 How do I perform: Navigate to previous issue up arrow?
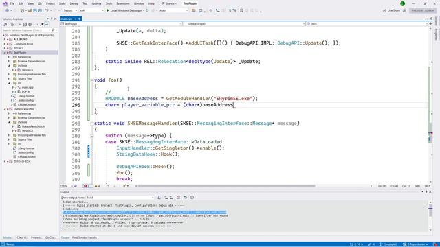108,186
